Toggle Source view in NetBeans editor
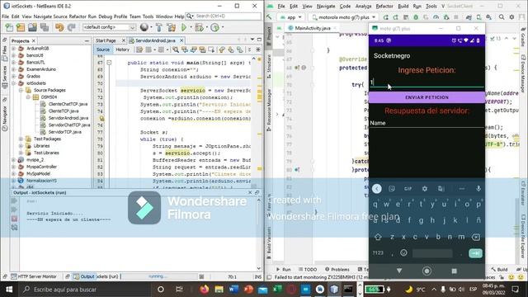Viewport: 528px width, 297px height. pyautogui.click(x=102, y=49)
